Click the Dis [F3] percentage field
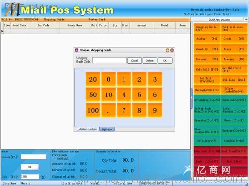 tap(30, 177)
